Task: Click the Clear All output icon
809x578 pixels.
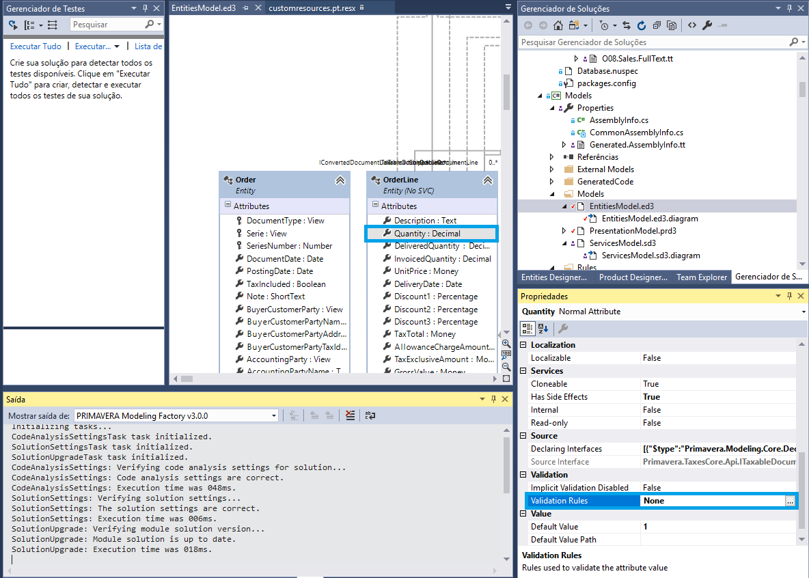Action: [x=351, y=415]
